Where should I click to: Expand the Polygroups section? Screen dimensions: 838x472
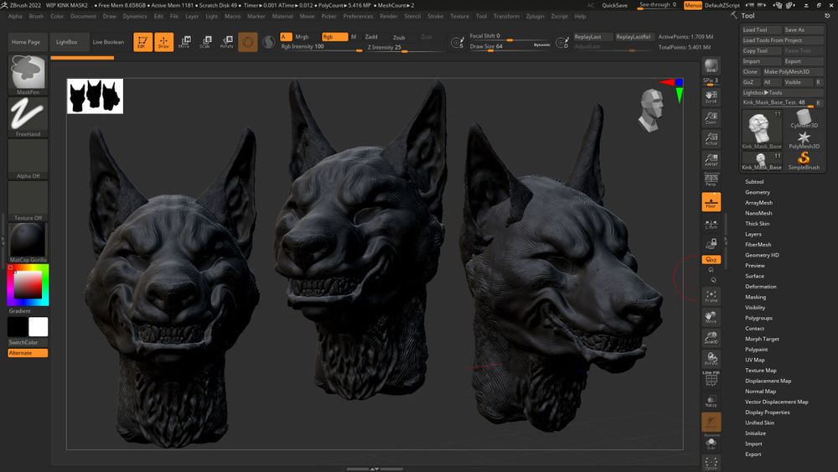point(758,318)
